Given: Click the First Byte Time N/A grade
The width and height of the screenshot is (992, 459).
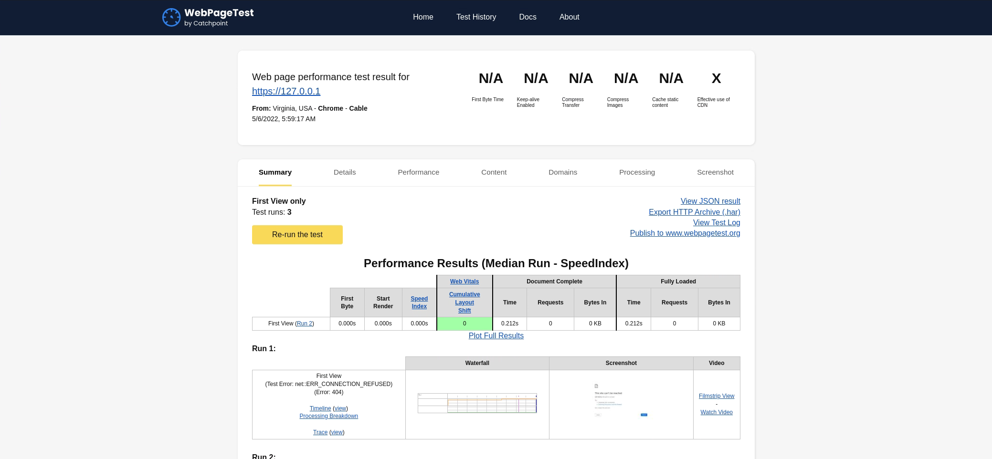Looking at the screenshot, I should pos(491,78).
